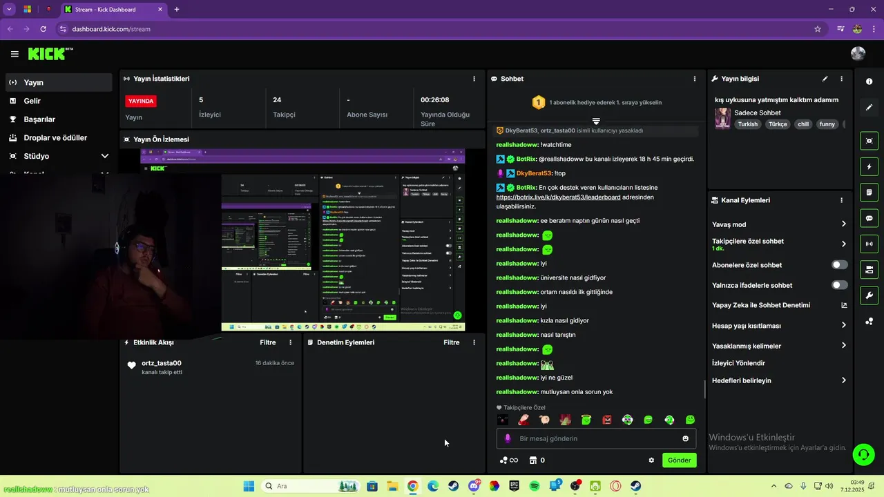The height and width of the screenshot is (497, 884).
Task: Open Spotify from the taskbar
Action: pos(535,486)
